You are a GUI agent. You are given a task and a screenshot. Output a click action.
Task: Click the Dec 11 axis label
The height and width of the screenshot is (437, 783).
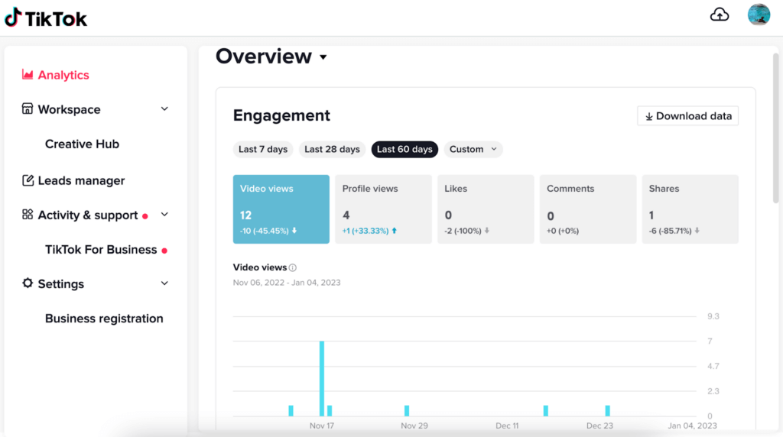click(507, 426)
